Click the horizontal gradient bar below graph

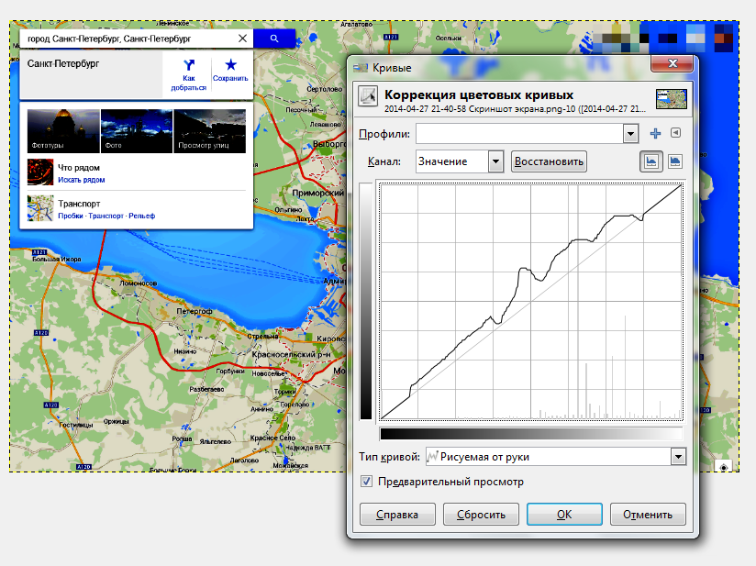(531, 434)
